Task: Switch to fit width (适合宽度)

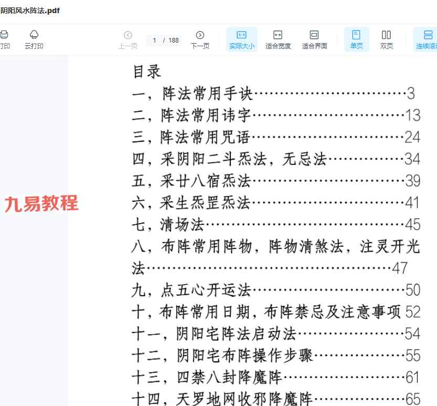Action: click(x=278, y=39)
